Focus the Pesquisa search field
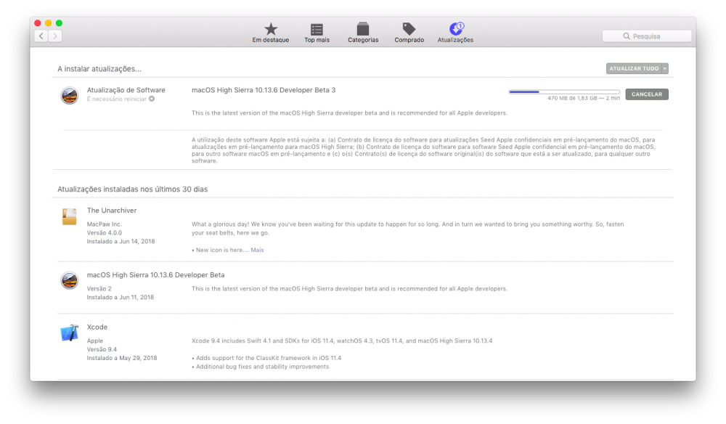This screenshot has height=424, width=726. pyautogui.click(x=647, y=36)
